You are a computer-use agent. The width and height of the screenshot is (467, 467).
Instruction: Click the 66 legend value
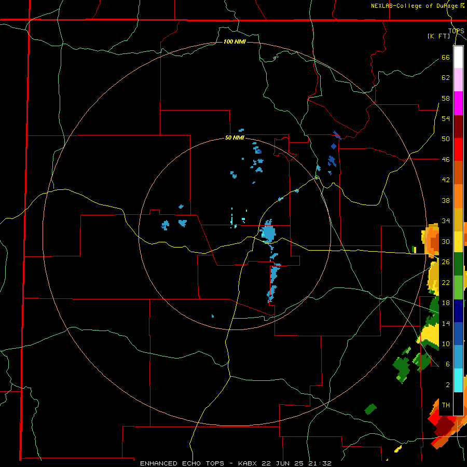[446, 57]
